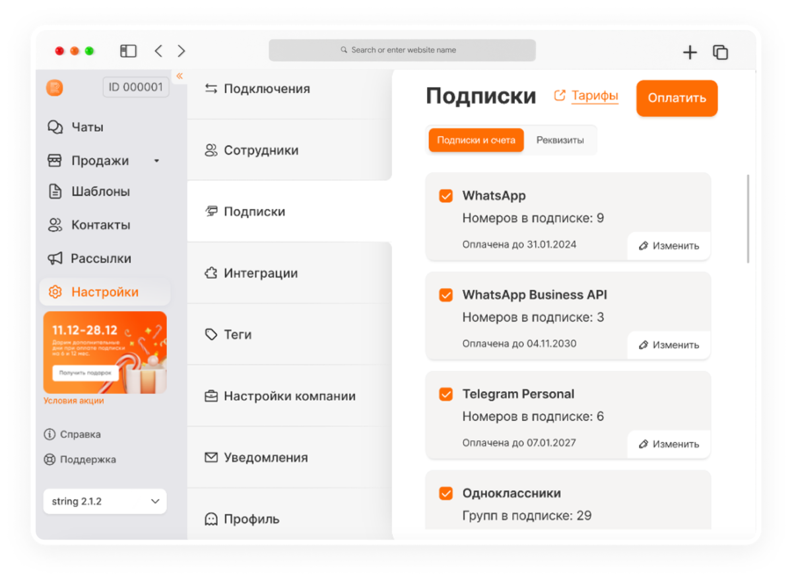Uncheck WhatsApp Business API checkbox
The image size is (792, 581).
(x=445, y=295)
